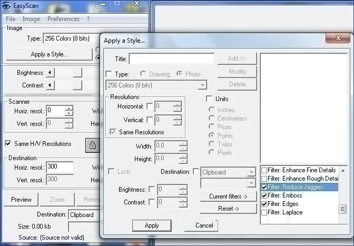
Task: Enable the Contrast checkbox in the dialog
Action: pos(152,202)
